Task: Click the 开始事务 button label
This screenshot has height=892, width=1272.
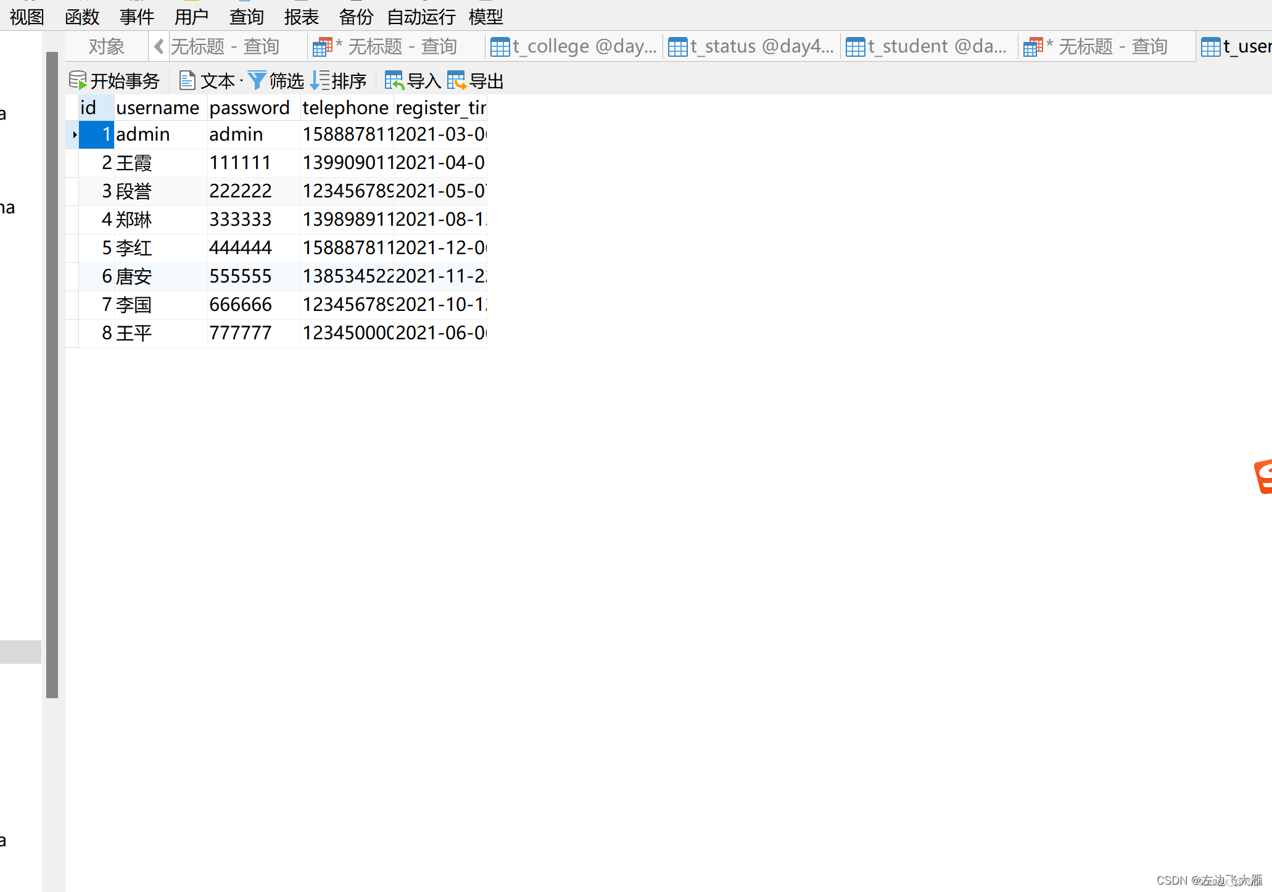Action: click(125, 81)
